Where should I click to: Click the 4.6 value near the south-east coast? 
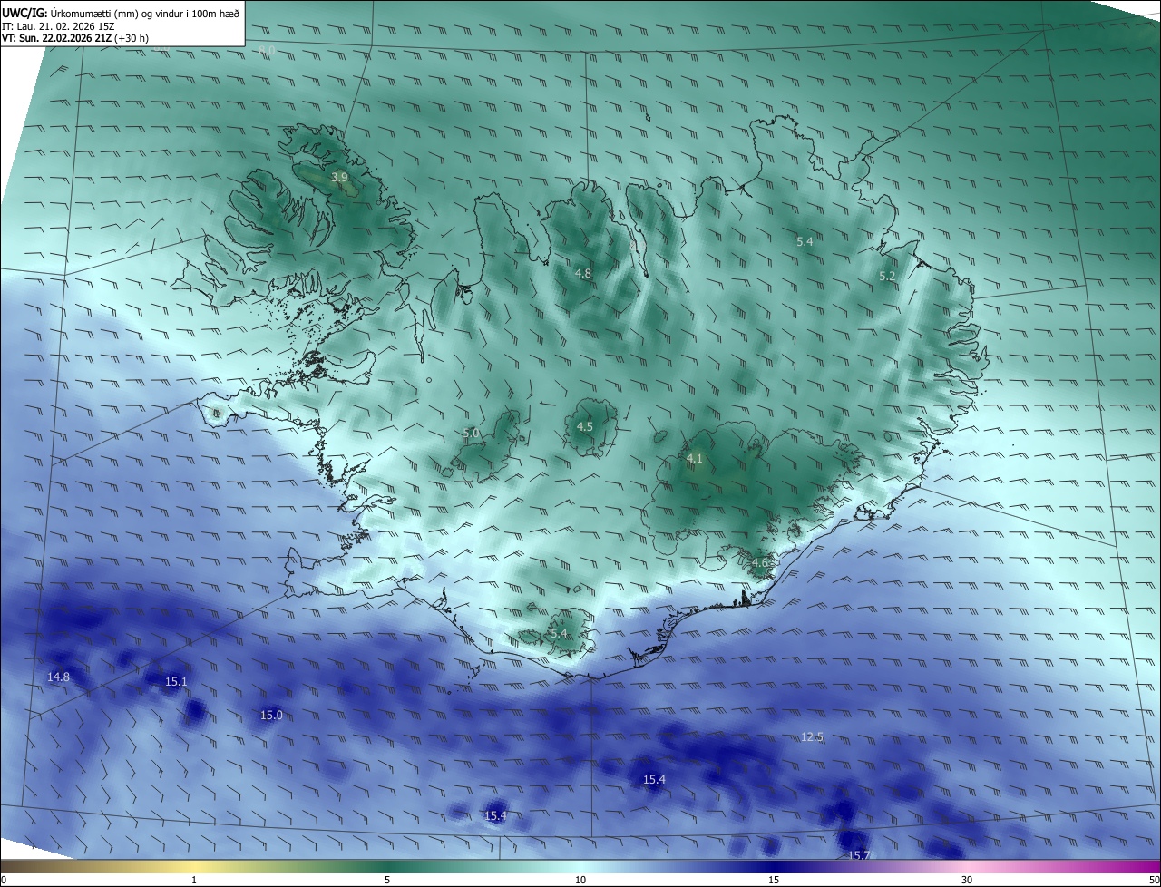click(x=760, y=563)
